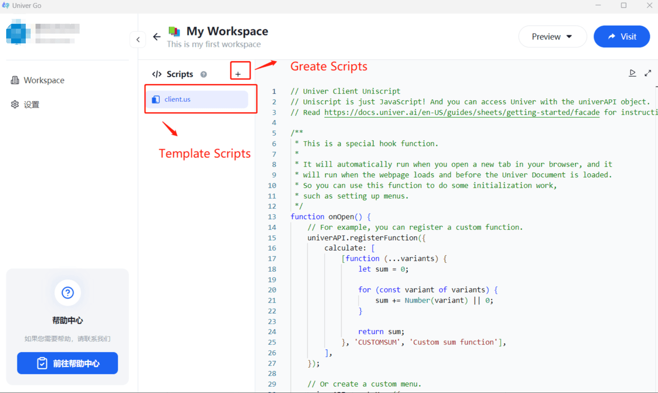Click the "sum += Number(variant) || 0;" line
This screenshot has width=658, height=393.
[434, 300]
